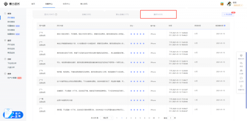Open the 商务合作 handshake icon

coord(241,56)
